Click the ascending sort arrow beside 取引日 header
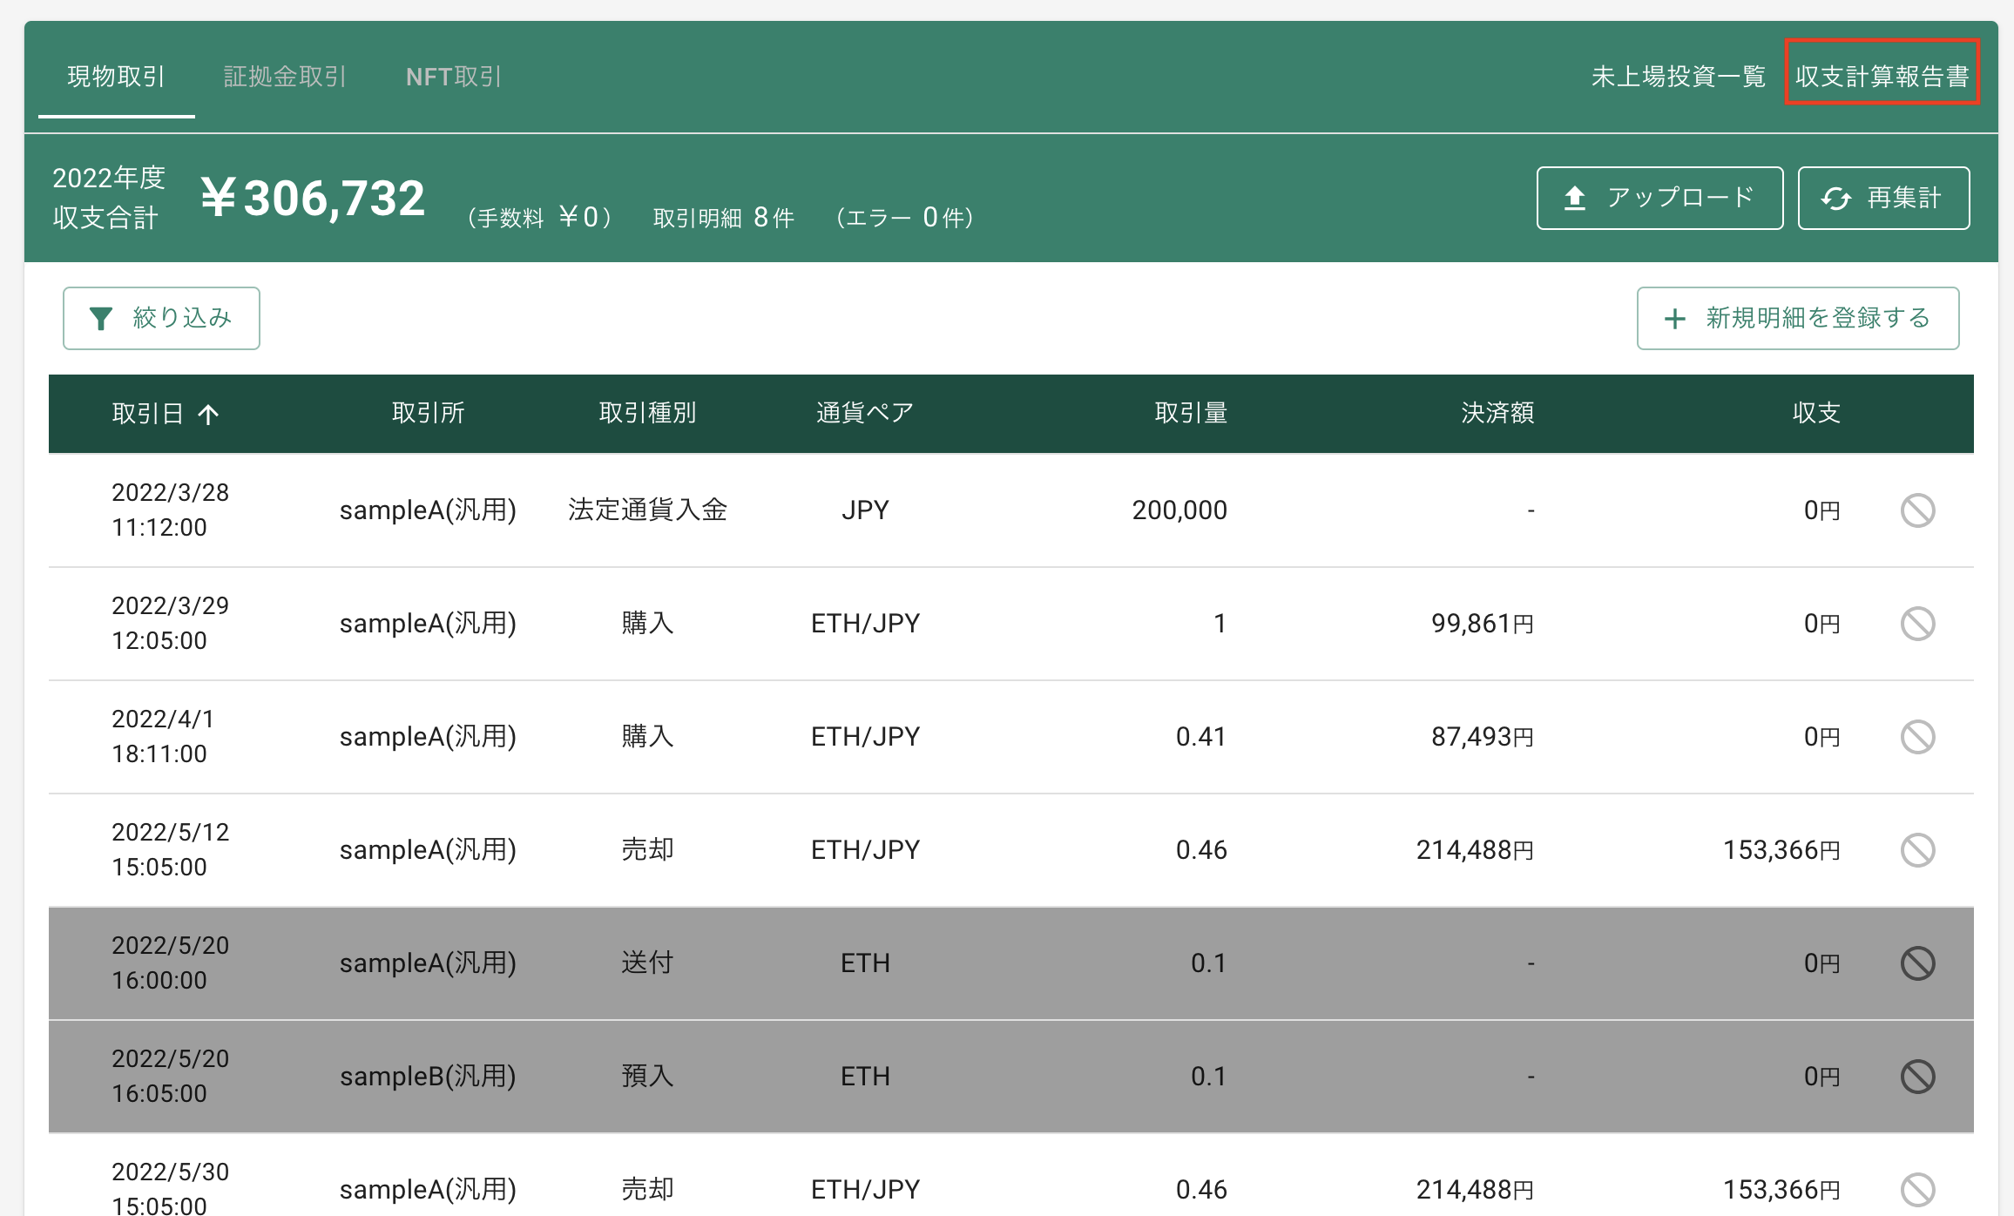This screenshot has height=1216, width=2014. coord(208,413)
